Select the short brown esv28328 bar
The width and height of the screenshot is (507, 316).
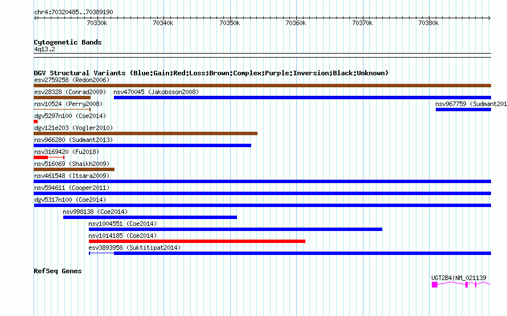(62, 98)
